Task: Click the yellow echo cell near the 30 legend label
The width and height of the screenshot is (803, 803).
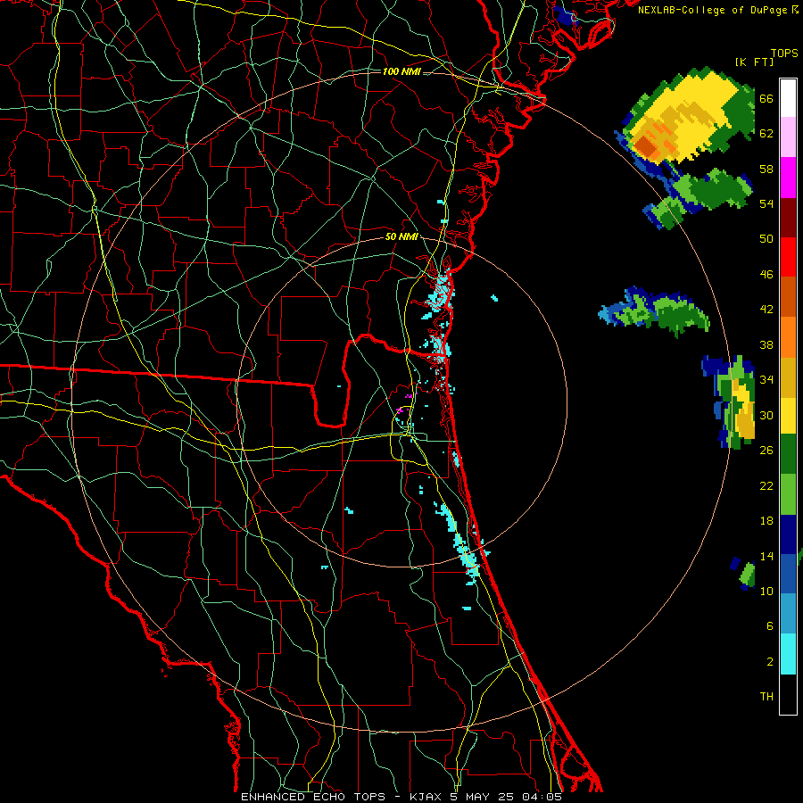Action: click(x=744, y=410)
